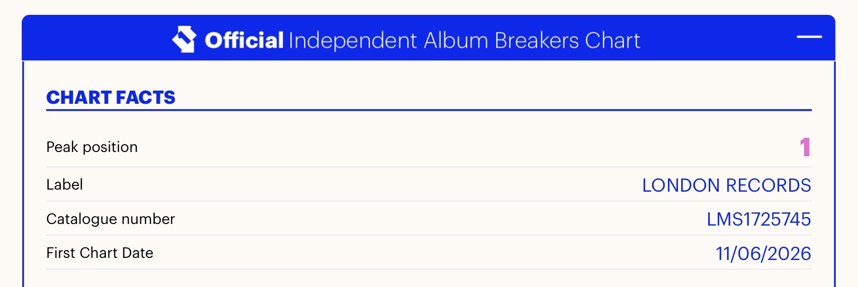Click blank middle of Peak position row
This screenshot has height=287, width=858.
466,147
